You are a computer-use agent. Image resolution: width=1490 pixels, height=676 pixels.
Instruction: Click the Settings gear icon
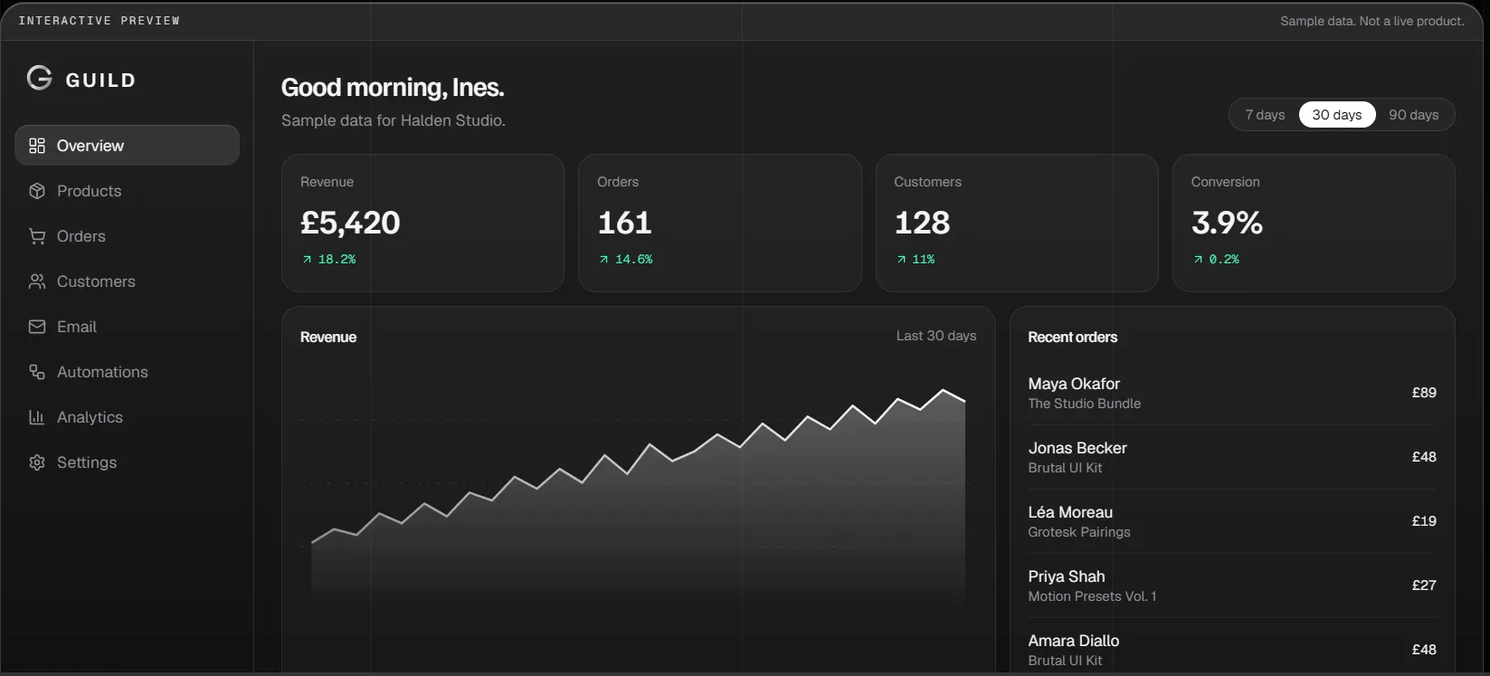[x=37, y=462]
